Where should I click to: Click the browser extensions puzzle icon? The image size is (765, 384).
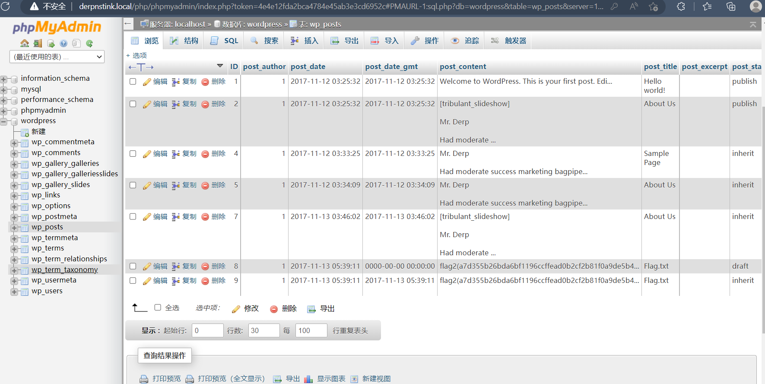point(681,6)
